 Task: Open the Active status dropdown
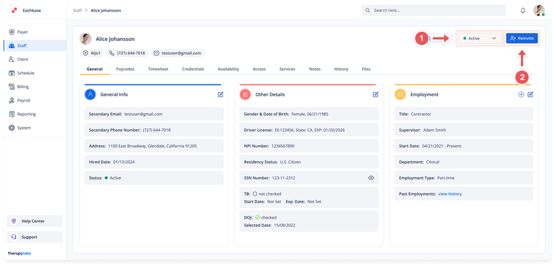pos(479,38)
